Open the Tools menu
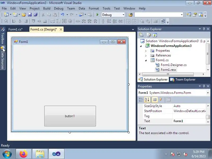This screenshot has height=159, width=212. (x=107, y=8)
